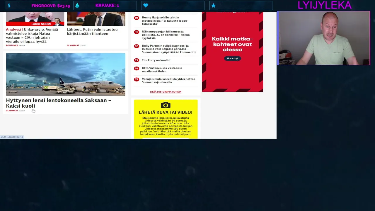Click the 23:15 timestamp

83,45
